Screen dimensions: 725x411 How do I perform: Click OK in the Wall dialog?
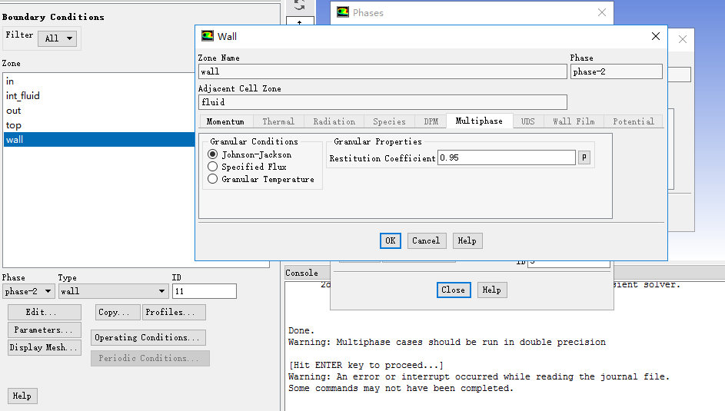(x=391, y=240)
